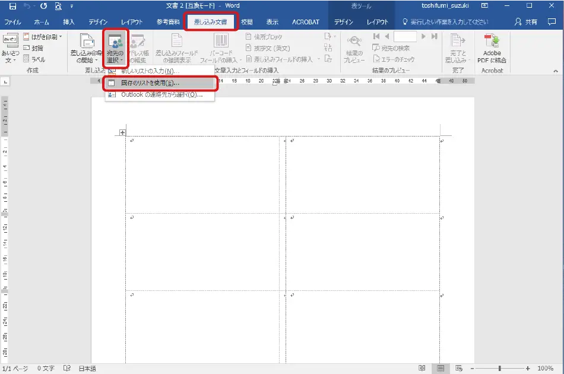The width and height of the screenshot is (564, 374).
Task: Click the tab selector at ruler corner
Action: click(x=5, y=82)
